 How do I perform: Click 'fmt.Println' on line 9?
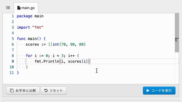point(47,61)
